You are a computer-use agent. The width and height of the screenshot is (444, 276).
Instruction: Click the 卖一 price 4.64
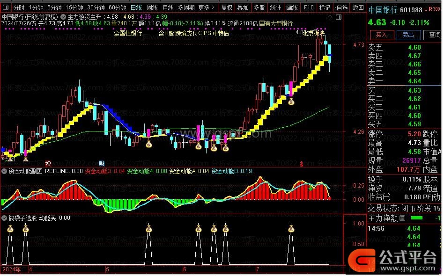[x=414, y=81]
